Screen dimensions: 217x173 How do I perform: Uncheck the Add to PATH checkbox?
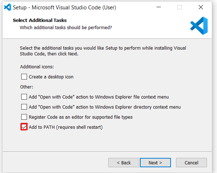click(x=24, y=127)
